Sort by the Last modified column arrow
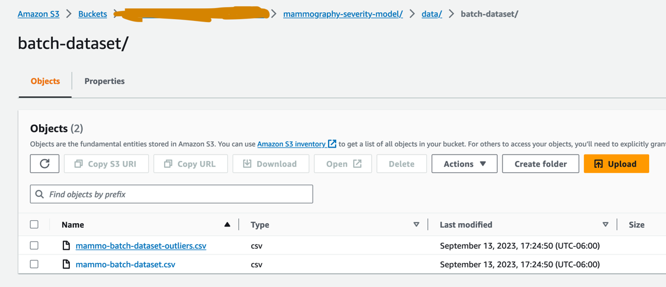666x287 pixels. coord(605,225)
